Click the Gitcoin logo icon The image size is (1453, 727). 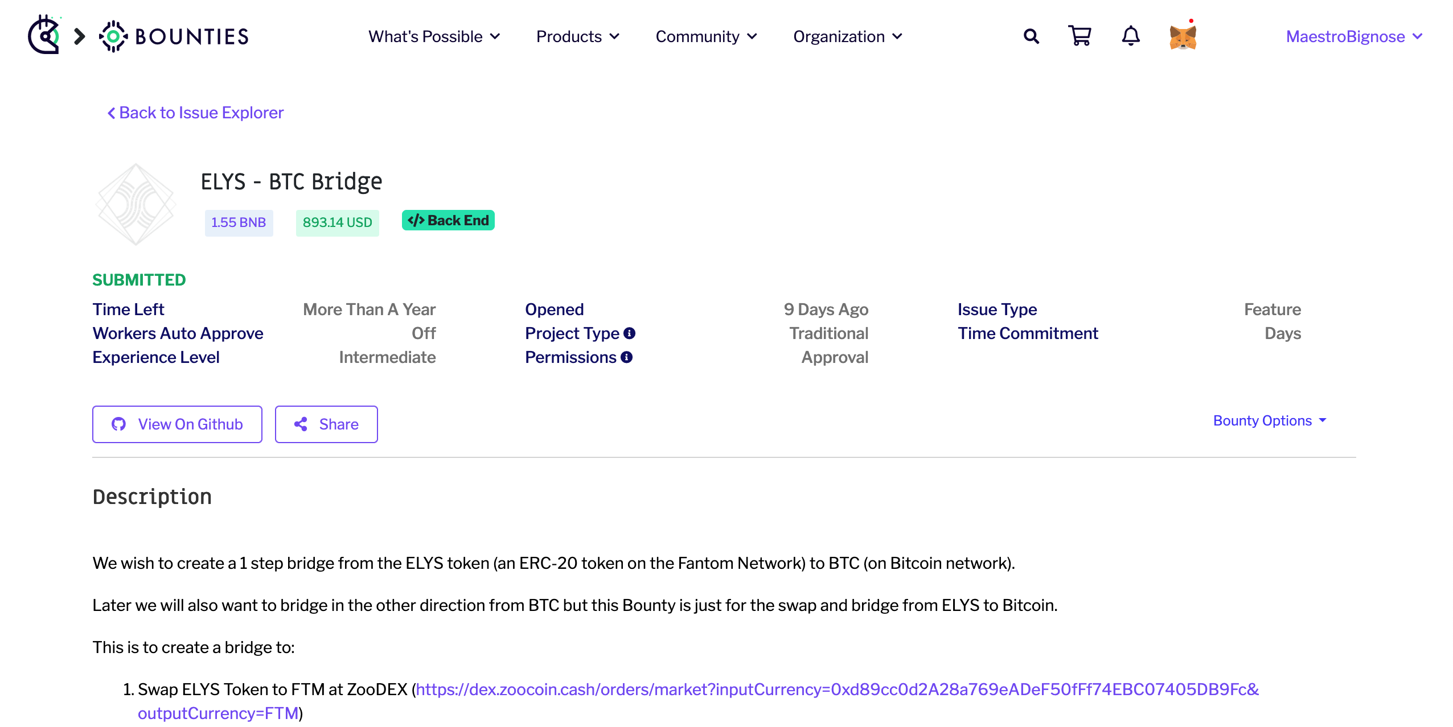[44, 36]
